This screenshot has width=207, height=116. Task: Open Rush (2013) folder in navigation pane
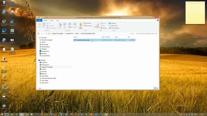pos(45,83)
